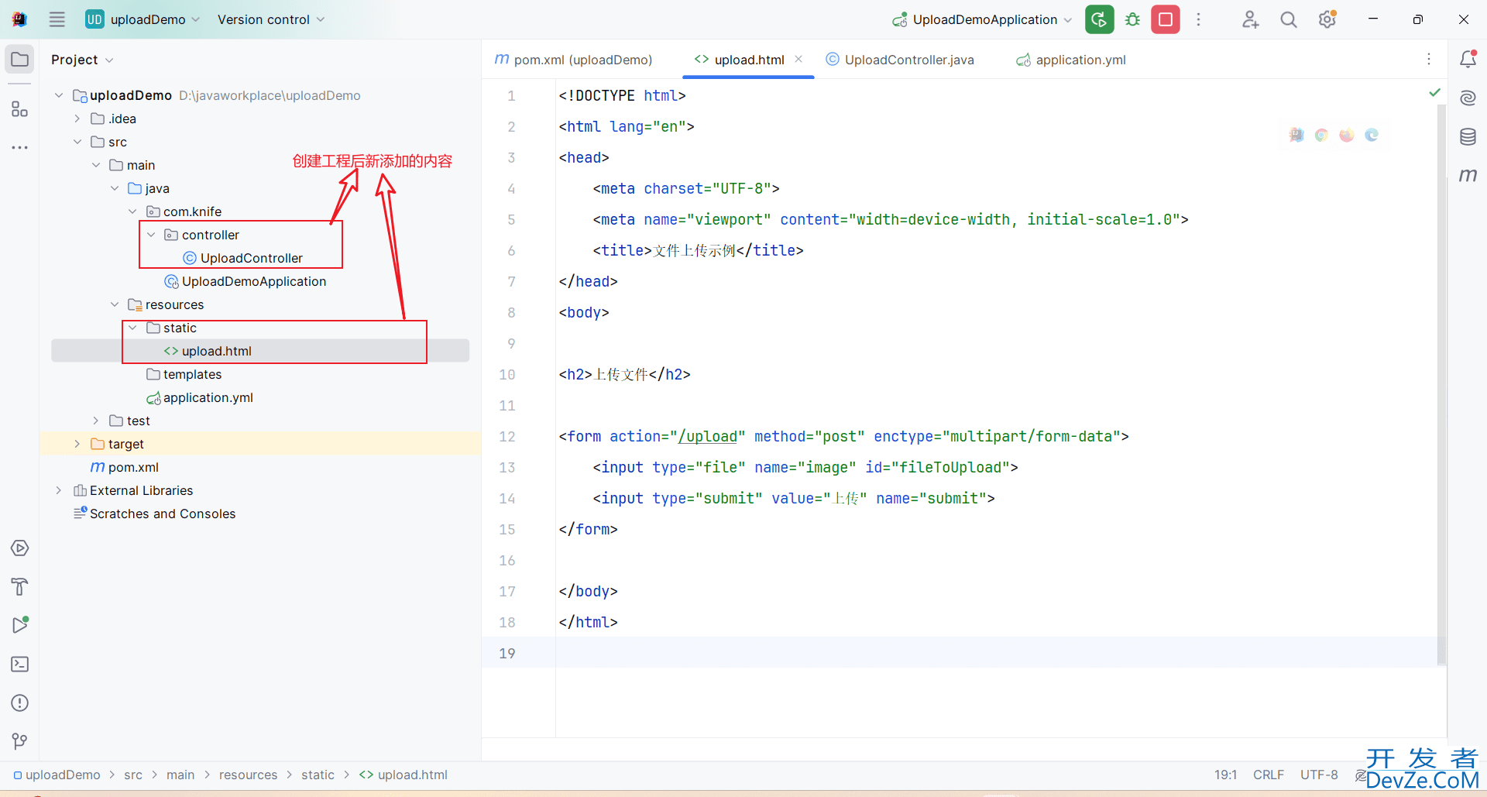
Task: Expand External Libraries node
Action: pos(59,490)
